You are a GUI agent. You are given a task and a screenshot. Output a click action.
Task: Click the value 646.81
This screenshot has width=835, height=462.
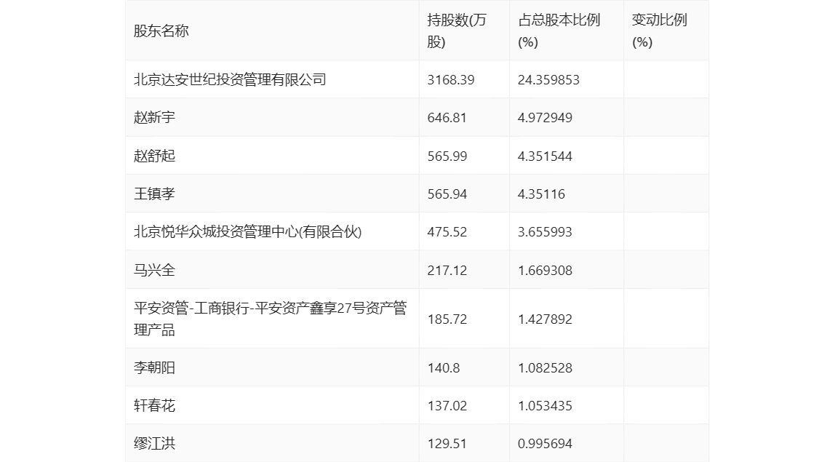(447, 118)
